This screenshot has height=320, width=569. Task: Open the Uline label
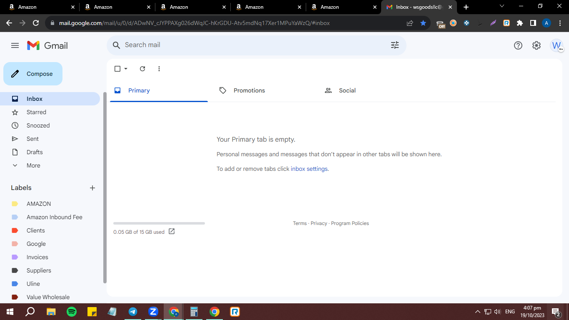pos(50,284)
